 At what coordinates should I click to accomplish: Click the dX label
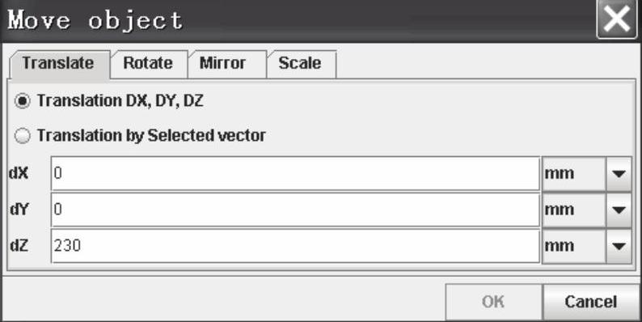pyautogui.click(x=19, y=173)
